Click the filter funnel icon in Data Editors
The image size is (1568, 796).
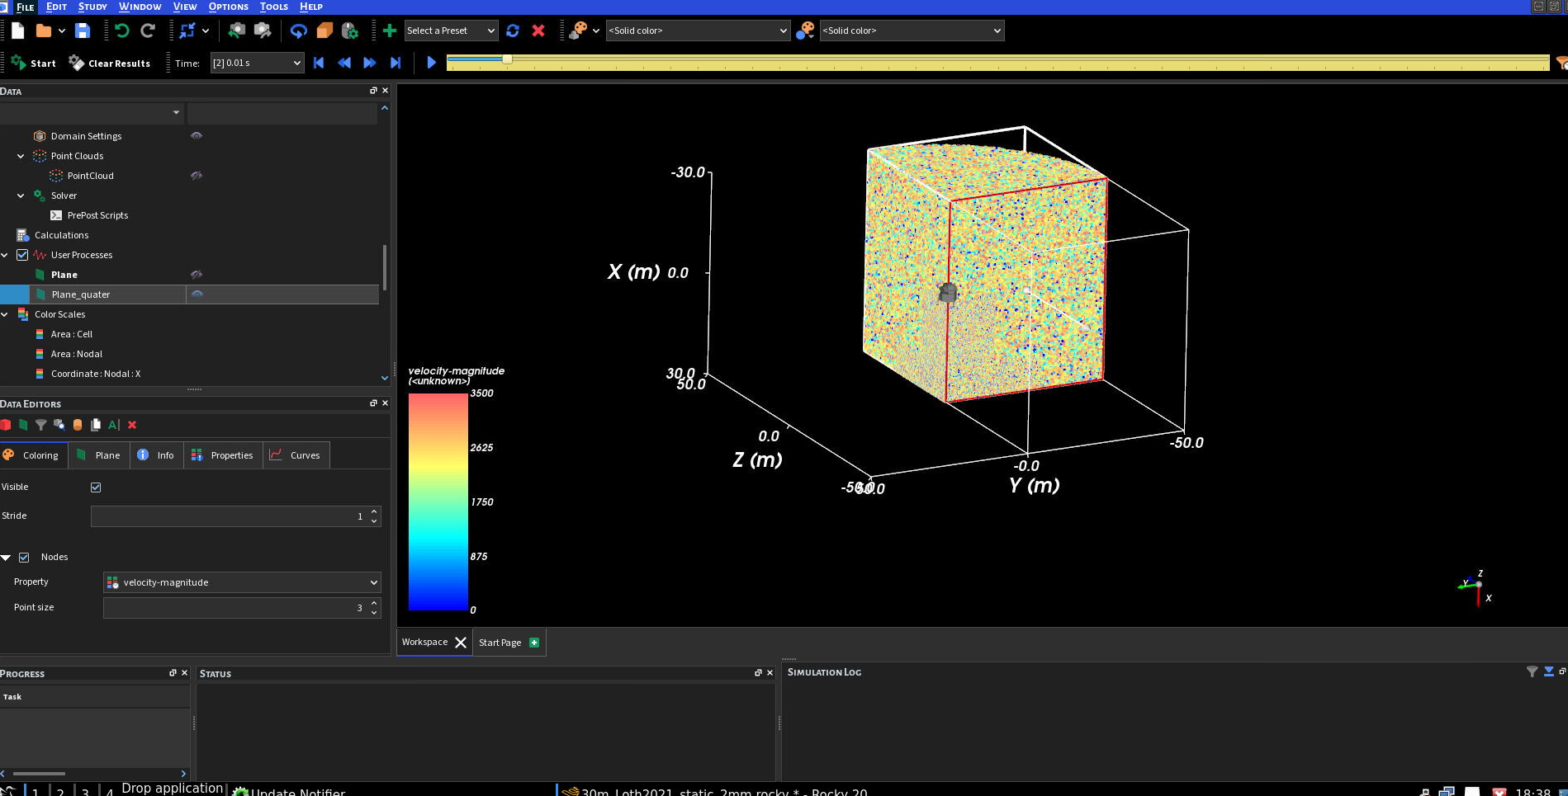40,425
